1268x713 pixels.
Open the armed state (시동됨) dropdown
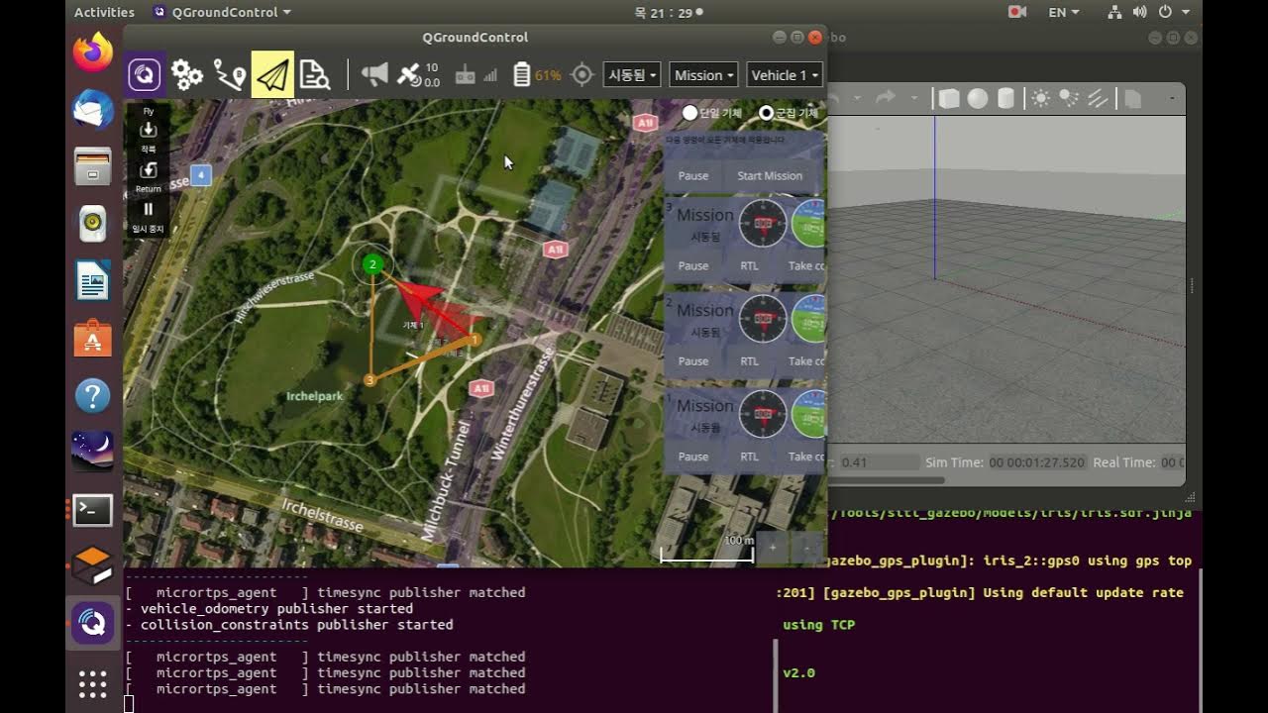632,75
